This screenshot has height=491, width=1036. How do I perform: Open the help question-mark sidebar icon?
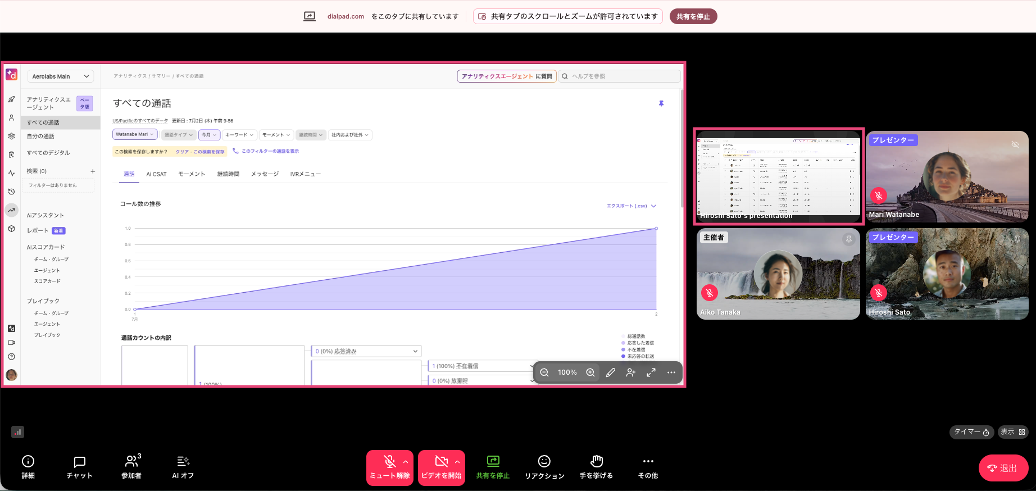coord(11,357)
